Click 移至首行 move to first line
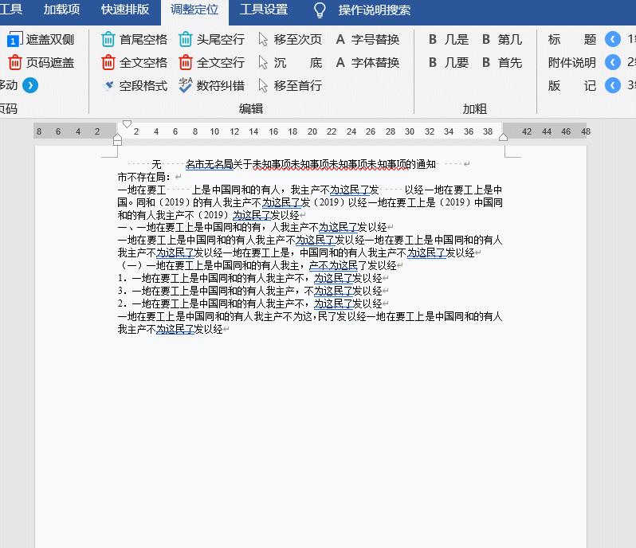 pyautogui.click(x=289, y=85)
